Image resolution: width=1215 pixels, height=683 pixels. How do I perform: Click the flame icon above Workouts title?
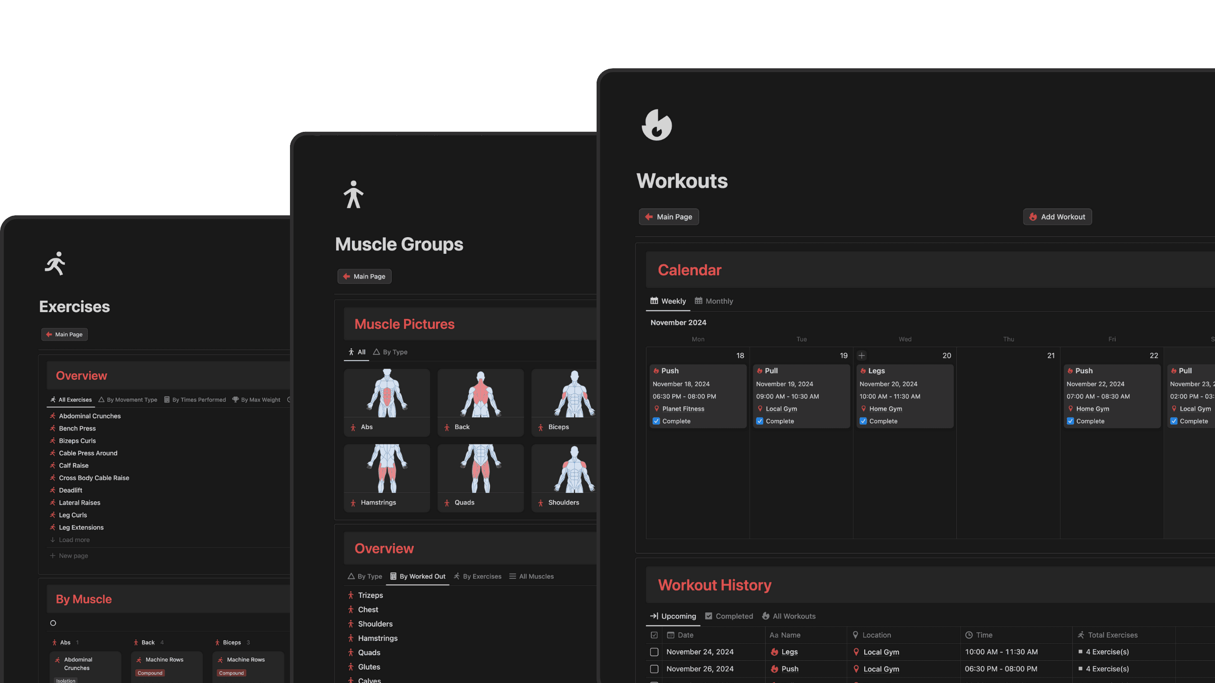[657, 125]
